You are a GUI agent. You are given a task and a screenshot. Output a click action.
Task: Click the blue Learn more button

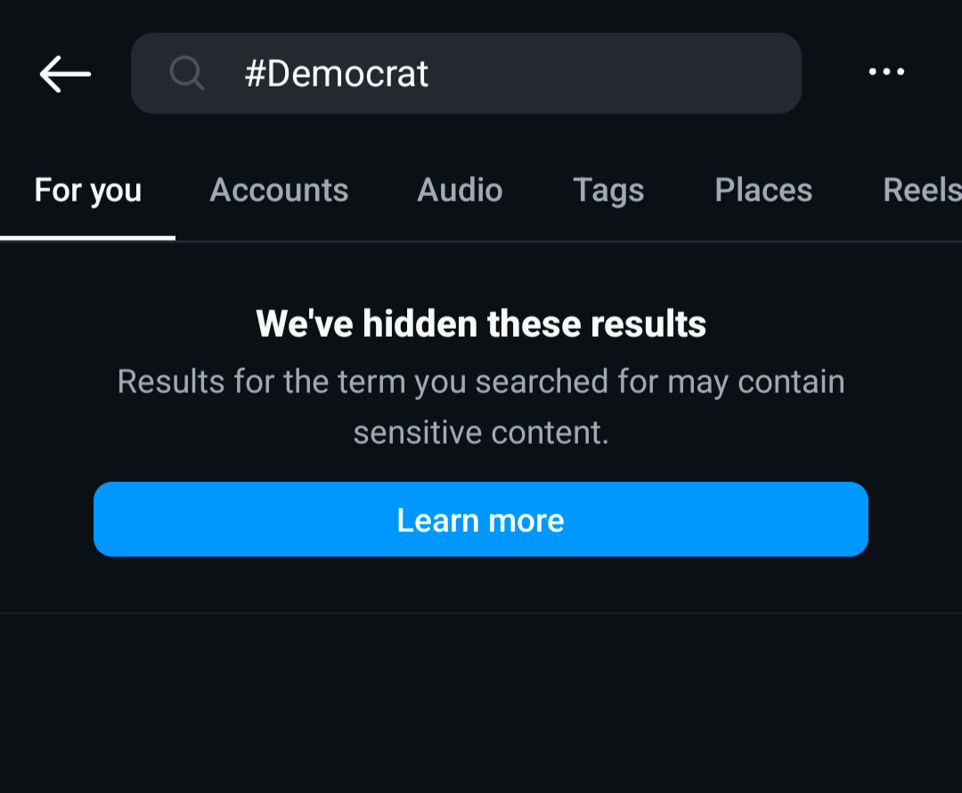(x=481, y=519)
